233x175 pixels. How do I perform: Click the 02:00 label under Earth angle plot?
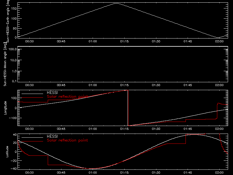point(219,41)
